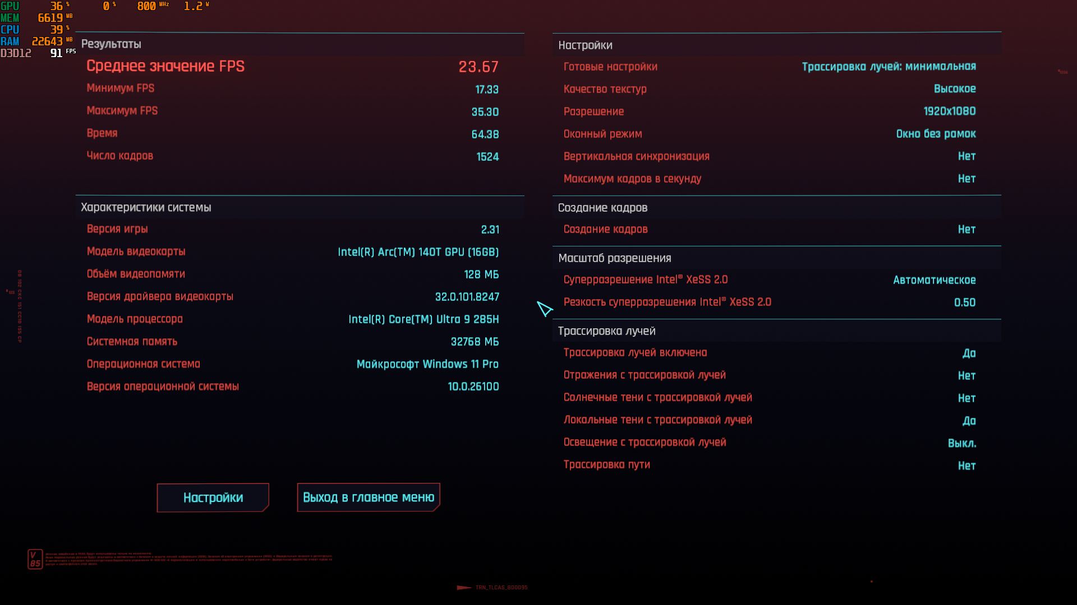This screenshot has width=1077, height=605.
Task: Click the Число кадров value 1524
Action: [x=487, y=157]
